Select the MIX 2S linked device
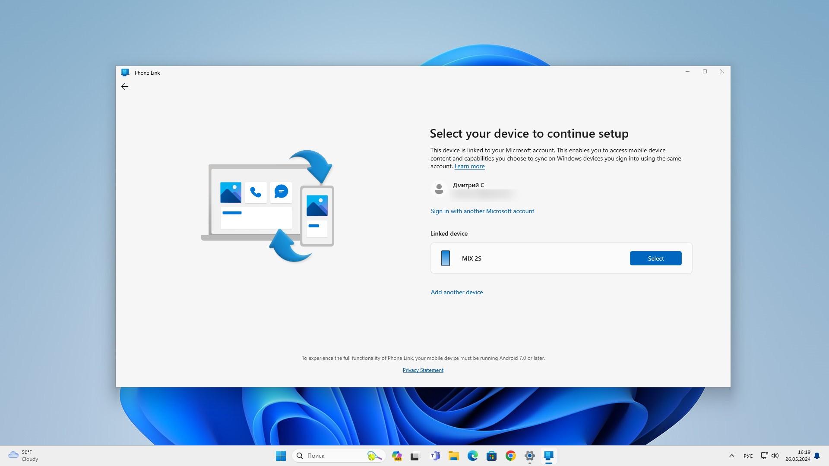The width and height of the screenshot is (829, 466). (656, 258)
